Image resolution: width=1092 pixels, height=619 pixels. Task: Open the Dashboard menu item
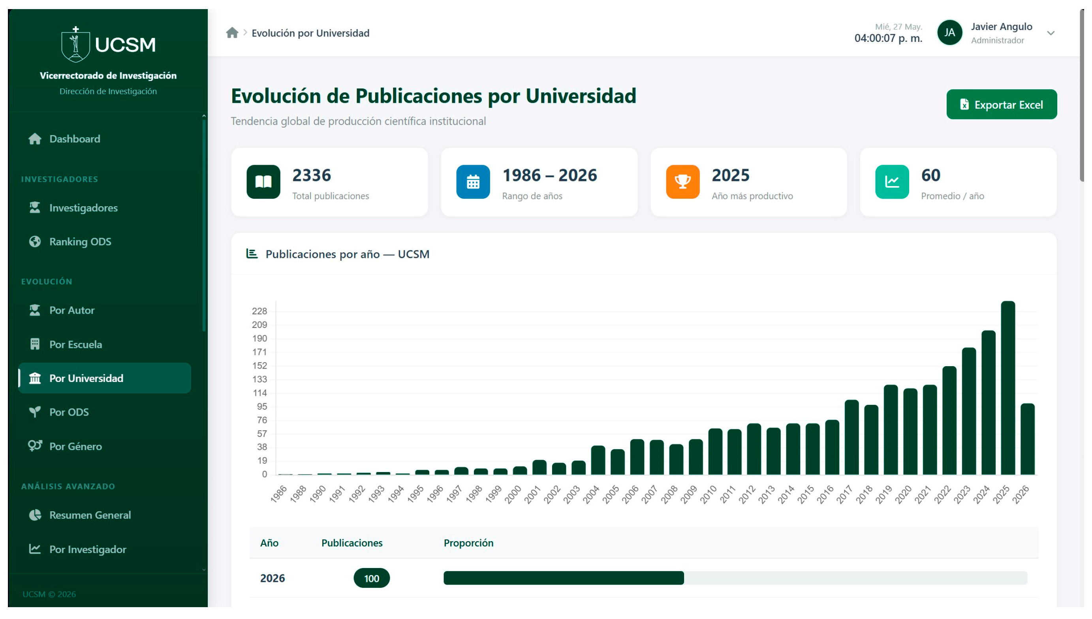point(105,139)
